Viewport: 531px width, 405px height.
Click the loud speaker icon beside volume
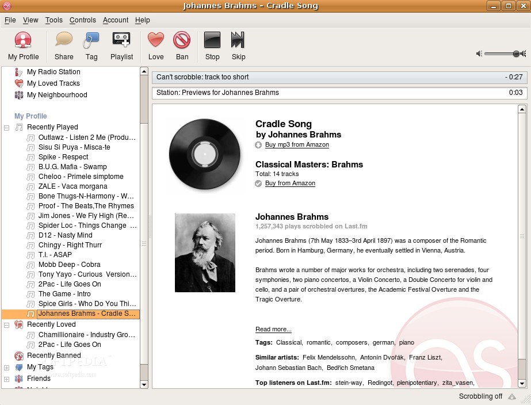(x=524, y=54)
